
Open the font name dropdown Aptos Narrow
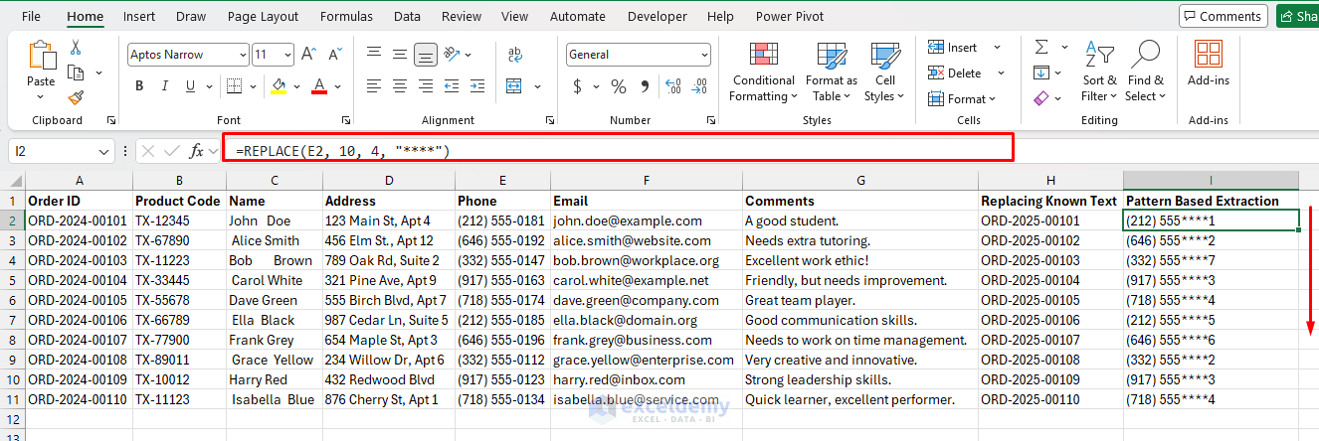[242, 55]
